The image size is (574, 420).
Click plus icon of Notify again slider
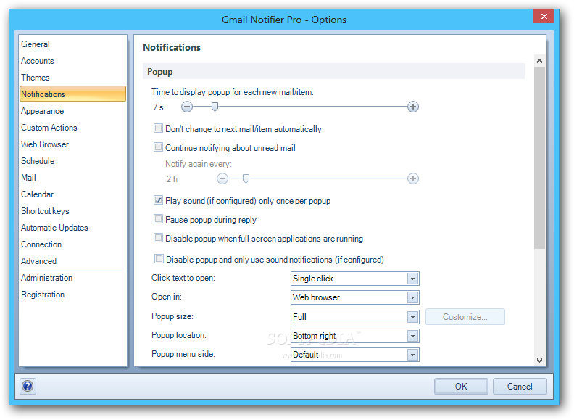[413, 178]
